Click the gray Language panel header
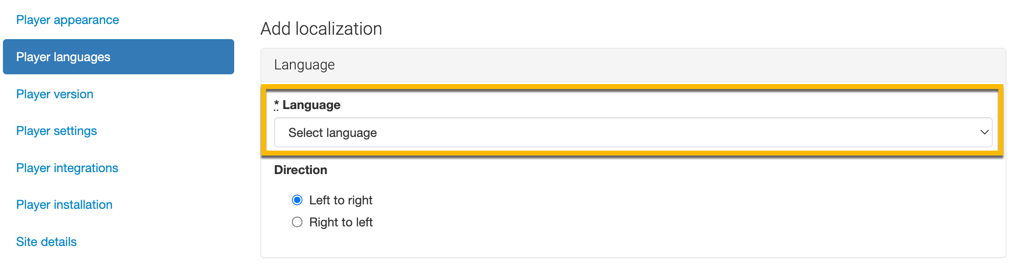 click(633, 65)
